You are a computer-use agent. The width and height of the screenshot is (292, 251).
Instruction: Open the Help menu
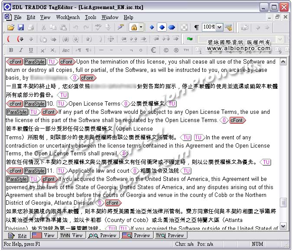[x=128, y=17]
